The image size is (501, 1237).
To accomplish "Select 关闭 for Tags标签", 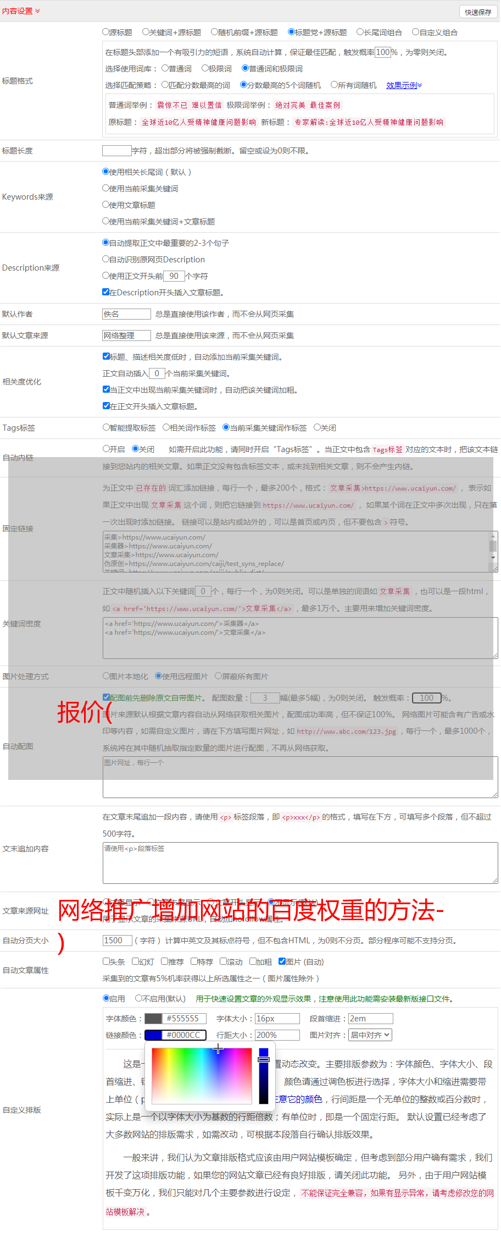I will tap(317, 427).
